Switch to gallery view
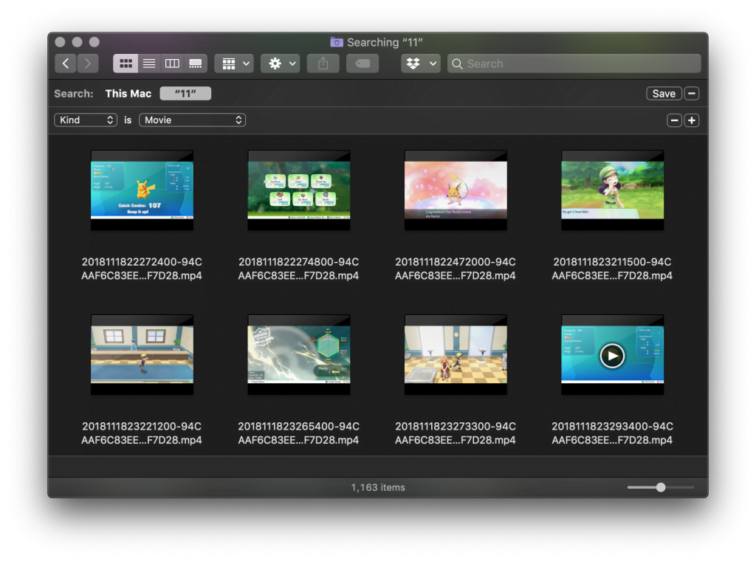 pyautogui.click(x=195, y=63)
